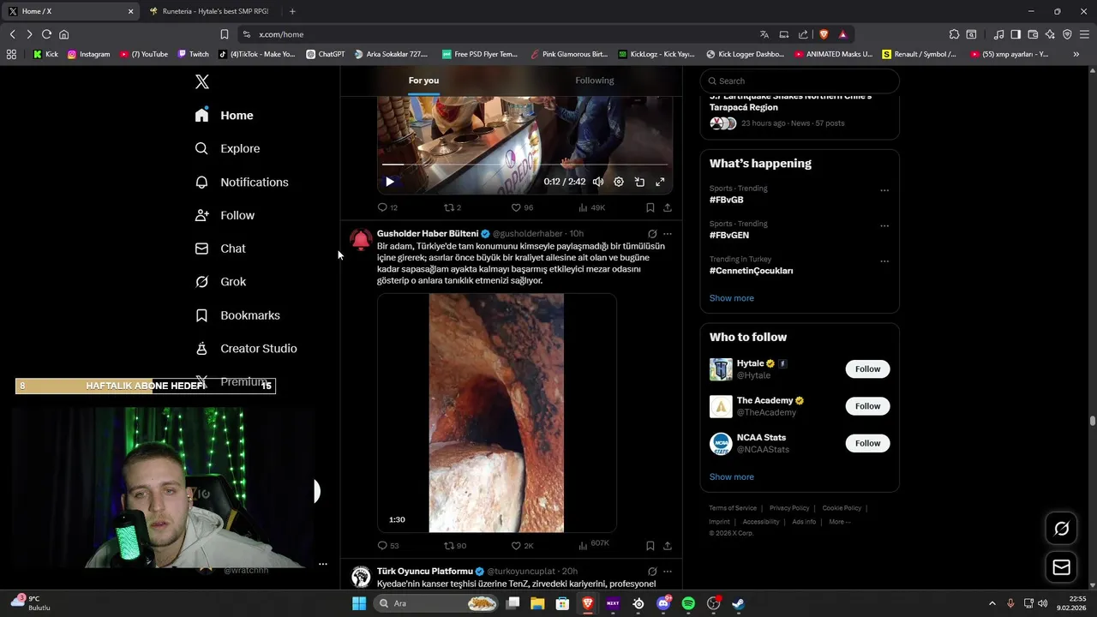Screen dimensions: 1097x617
Task: Play the paused video at 0:12
Action: pos(390,182)
